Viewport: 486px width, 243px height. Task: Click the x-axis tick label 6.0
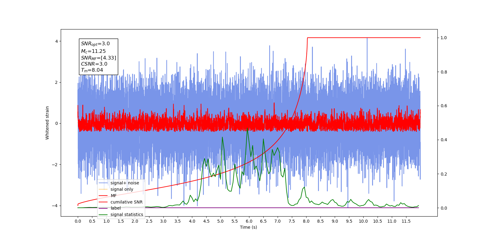click(249, 221)
